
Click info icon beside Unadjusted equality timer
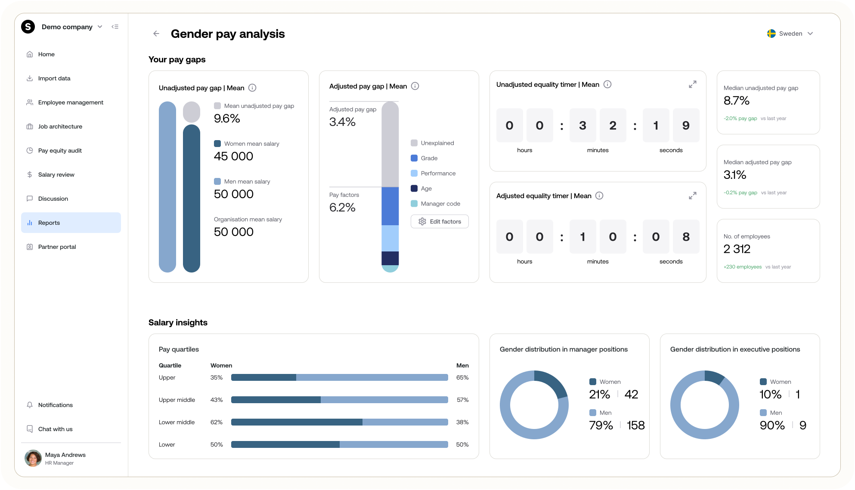pos(607,84)
